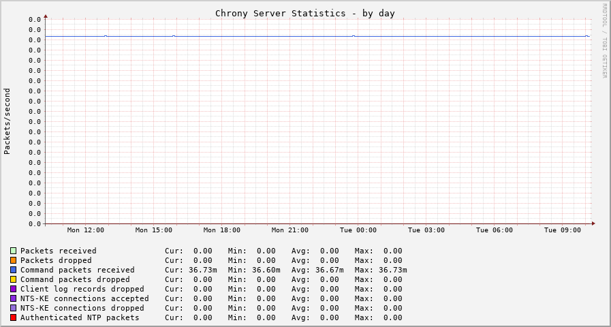Click the orange Packets dropped legend swatch

coord(13,260)
